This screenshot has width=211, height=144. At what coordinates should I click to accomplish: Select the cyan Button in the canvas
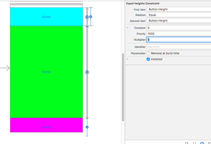click(46, 17)
